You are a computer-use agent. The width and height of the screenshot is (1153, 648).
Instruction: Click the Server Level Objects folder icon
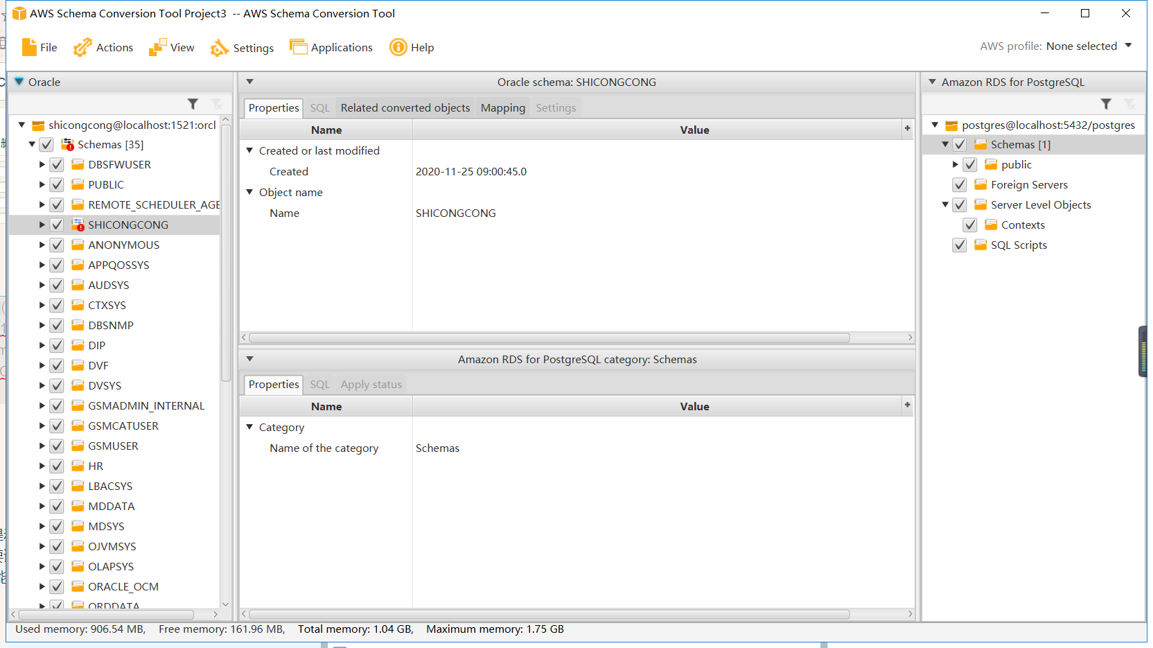(980, 205)
